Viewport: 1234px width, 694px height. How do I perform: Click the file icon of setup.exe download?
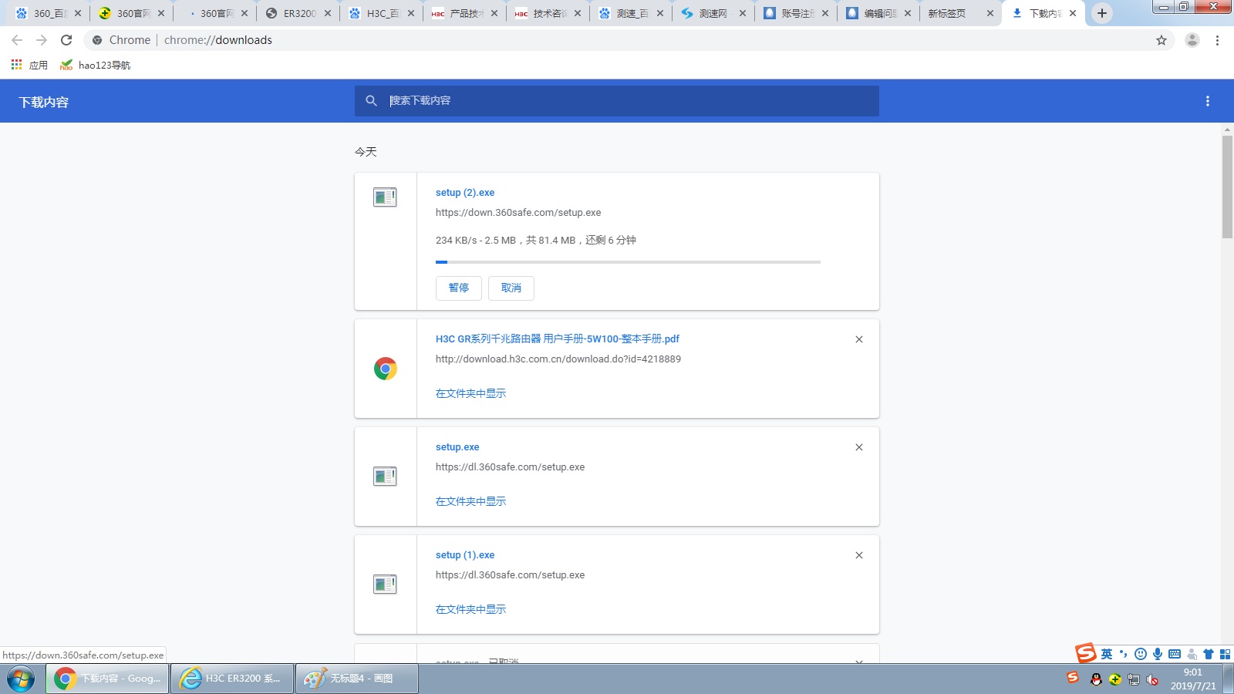coord(385,477)
